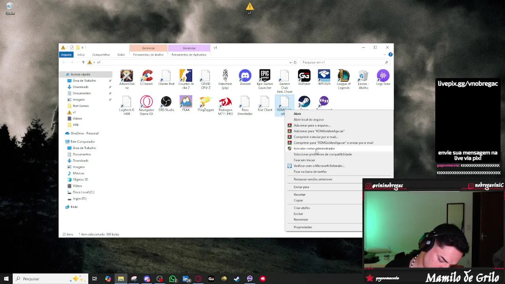The width and height of the screenshot is (505, 284).
Task: Switch to the Início ribbon tab
Action: [x=81, y=54]
